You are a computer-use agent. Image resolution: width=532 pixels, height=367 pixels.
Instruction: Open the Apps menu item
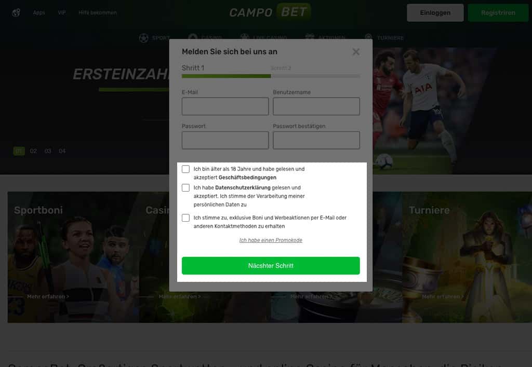[39, 13]
